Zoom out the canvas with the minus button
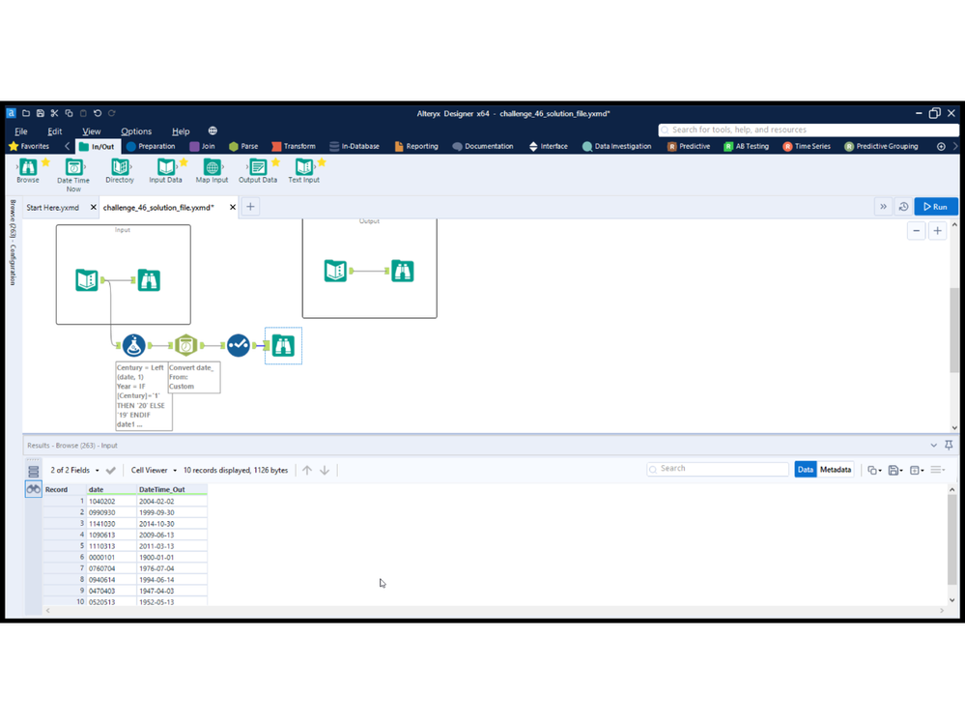This screenshot has height=724, width=965. pyautogui.click(x=917, y=231)
